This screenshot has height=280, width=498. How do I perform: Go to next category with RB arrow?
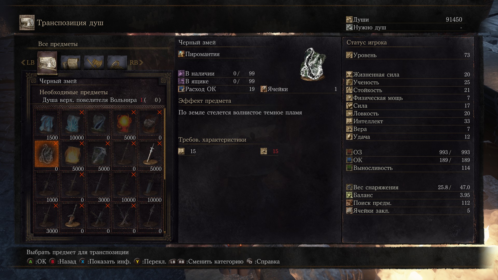(136, 62)
